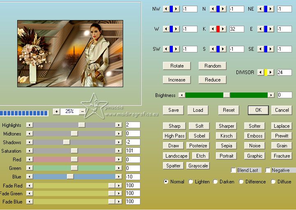Increase the DIVISOR with right arrow
The height and width of the screenshot is (210, 296).
point(271,72)
